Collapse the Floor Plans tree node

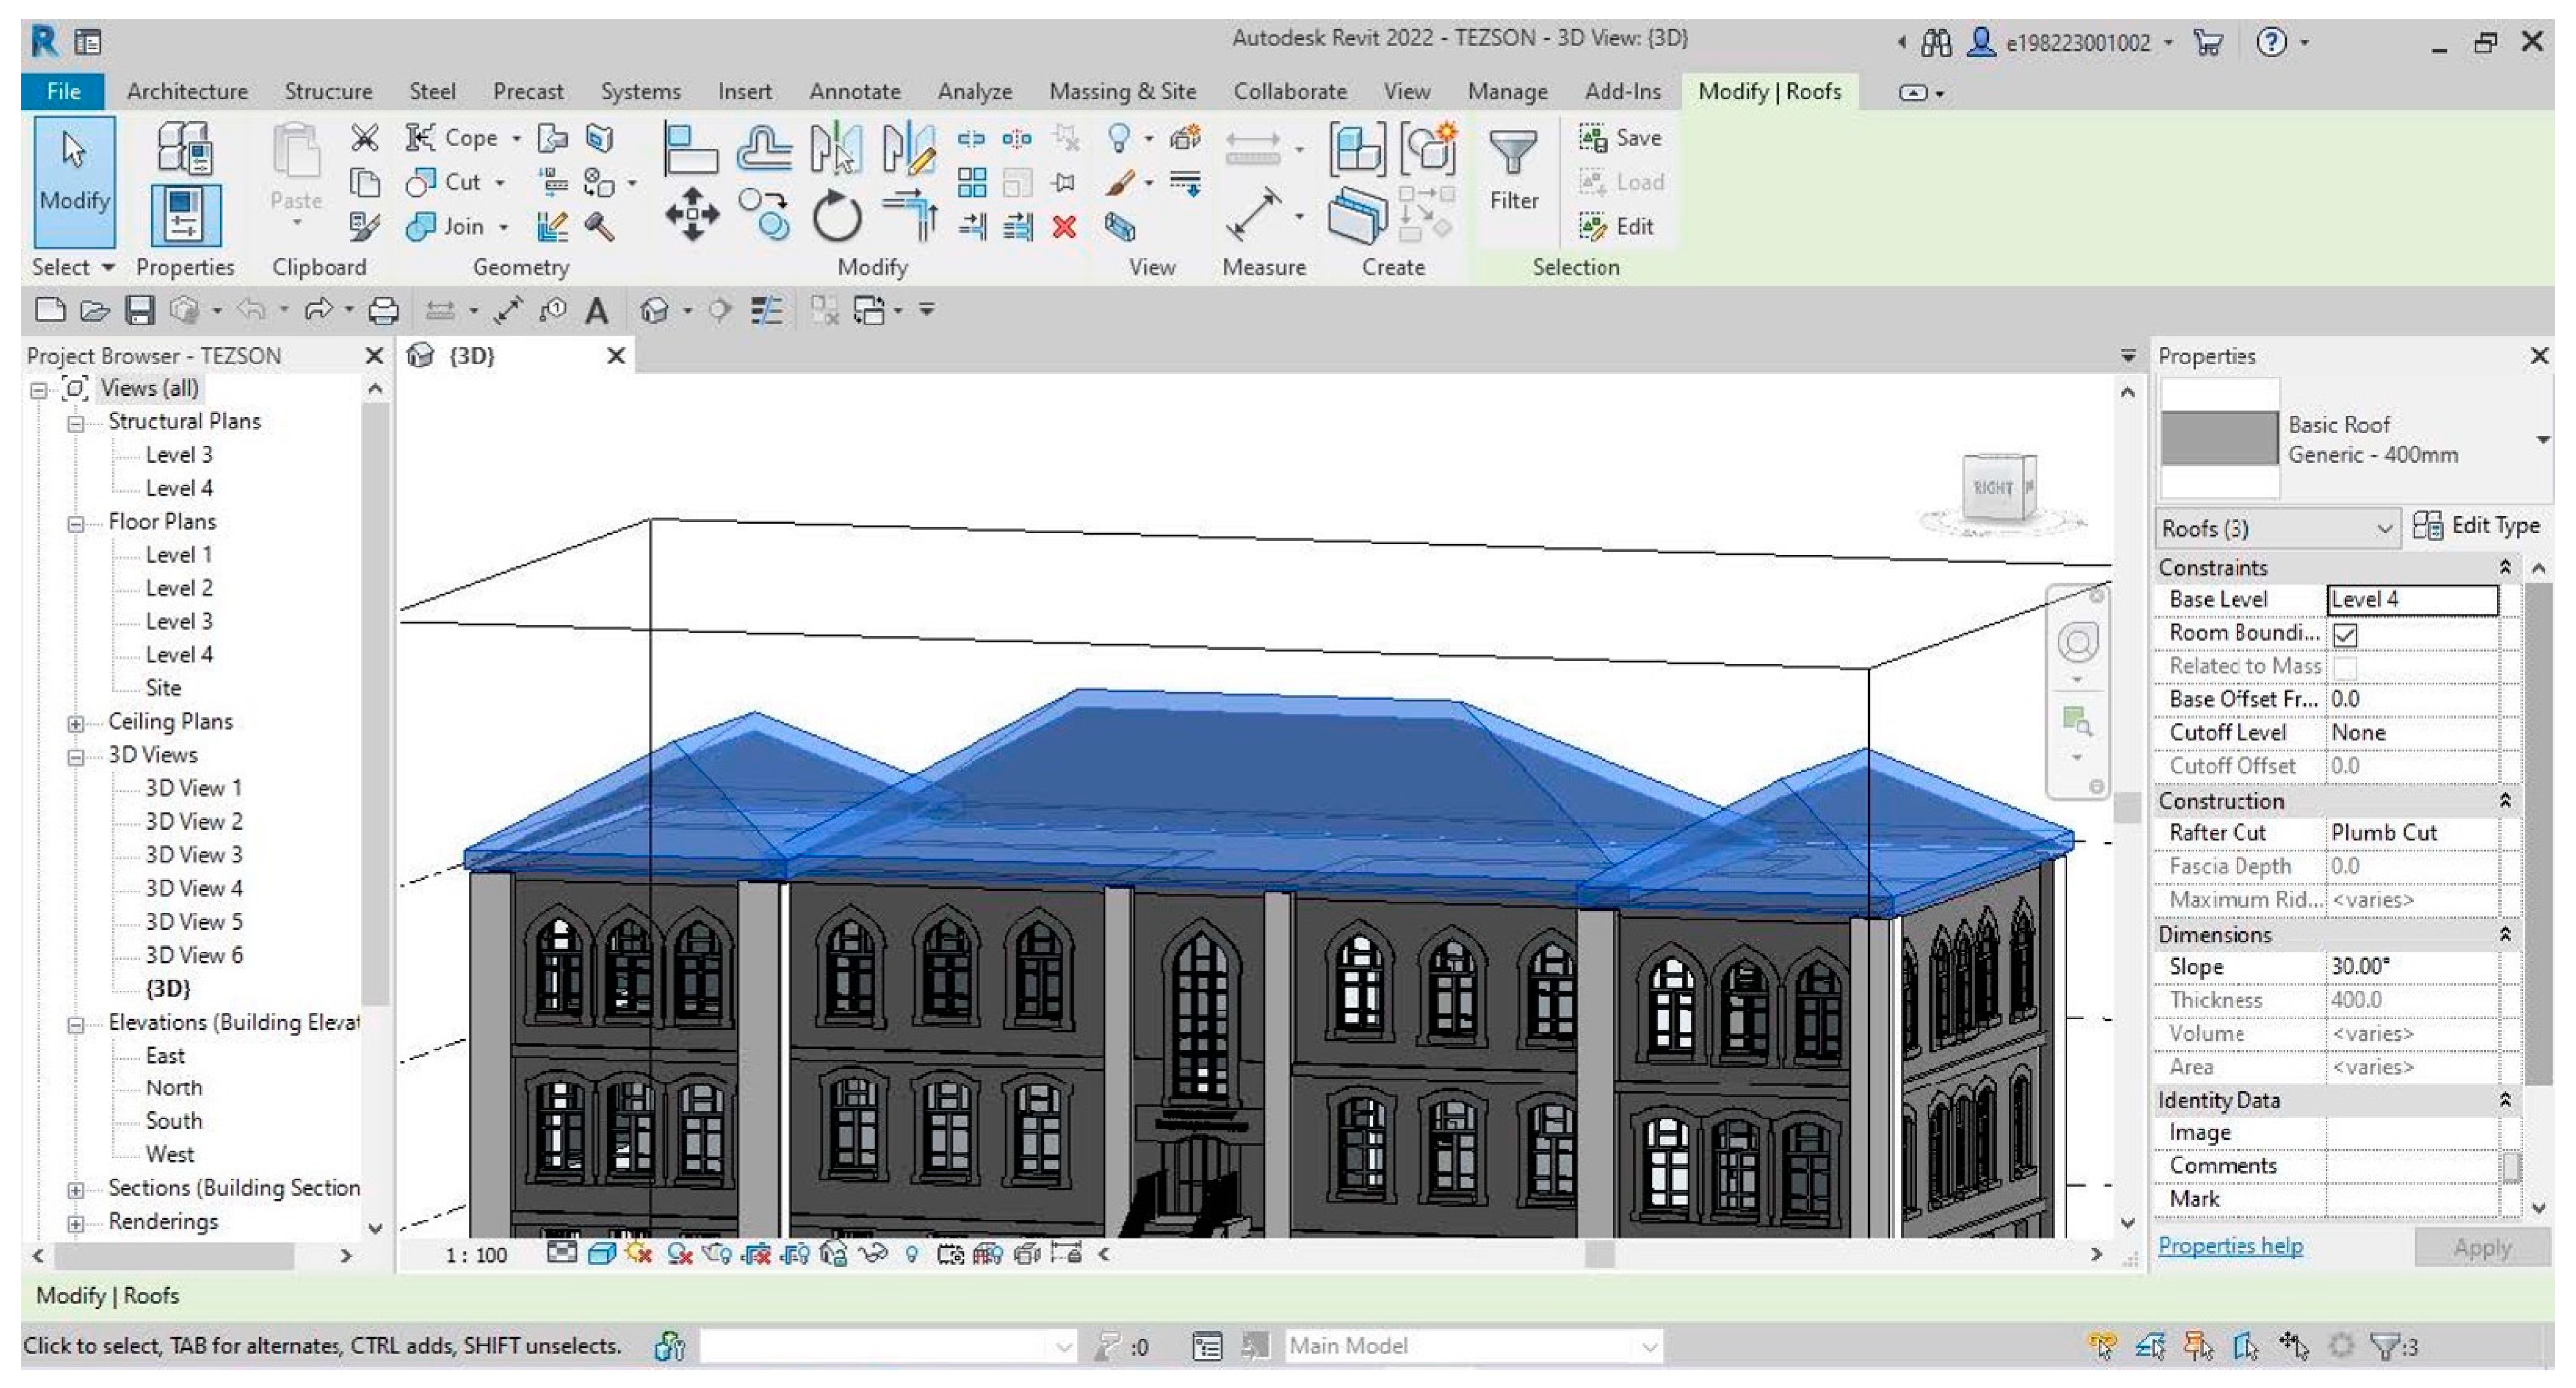click(x=76, y=523)
